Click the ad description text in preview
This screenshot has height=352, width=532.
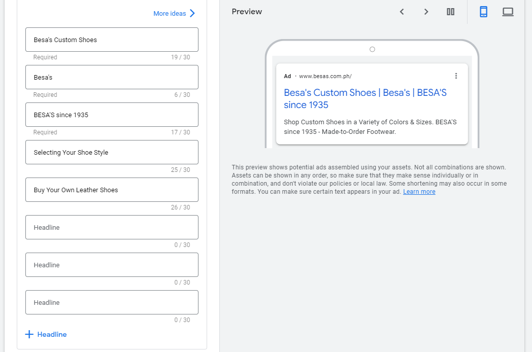370,127
